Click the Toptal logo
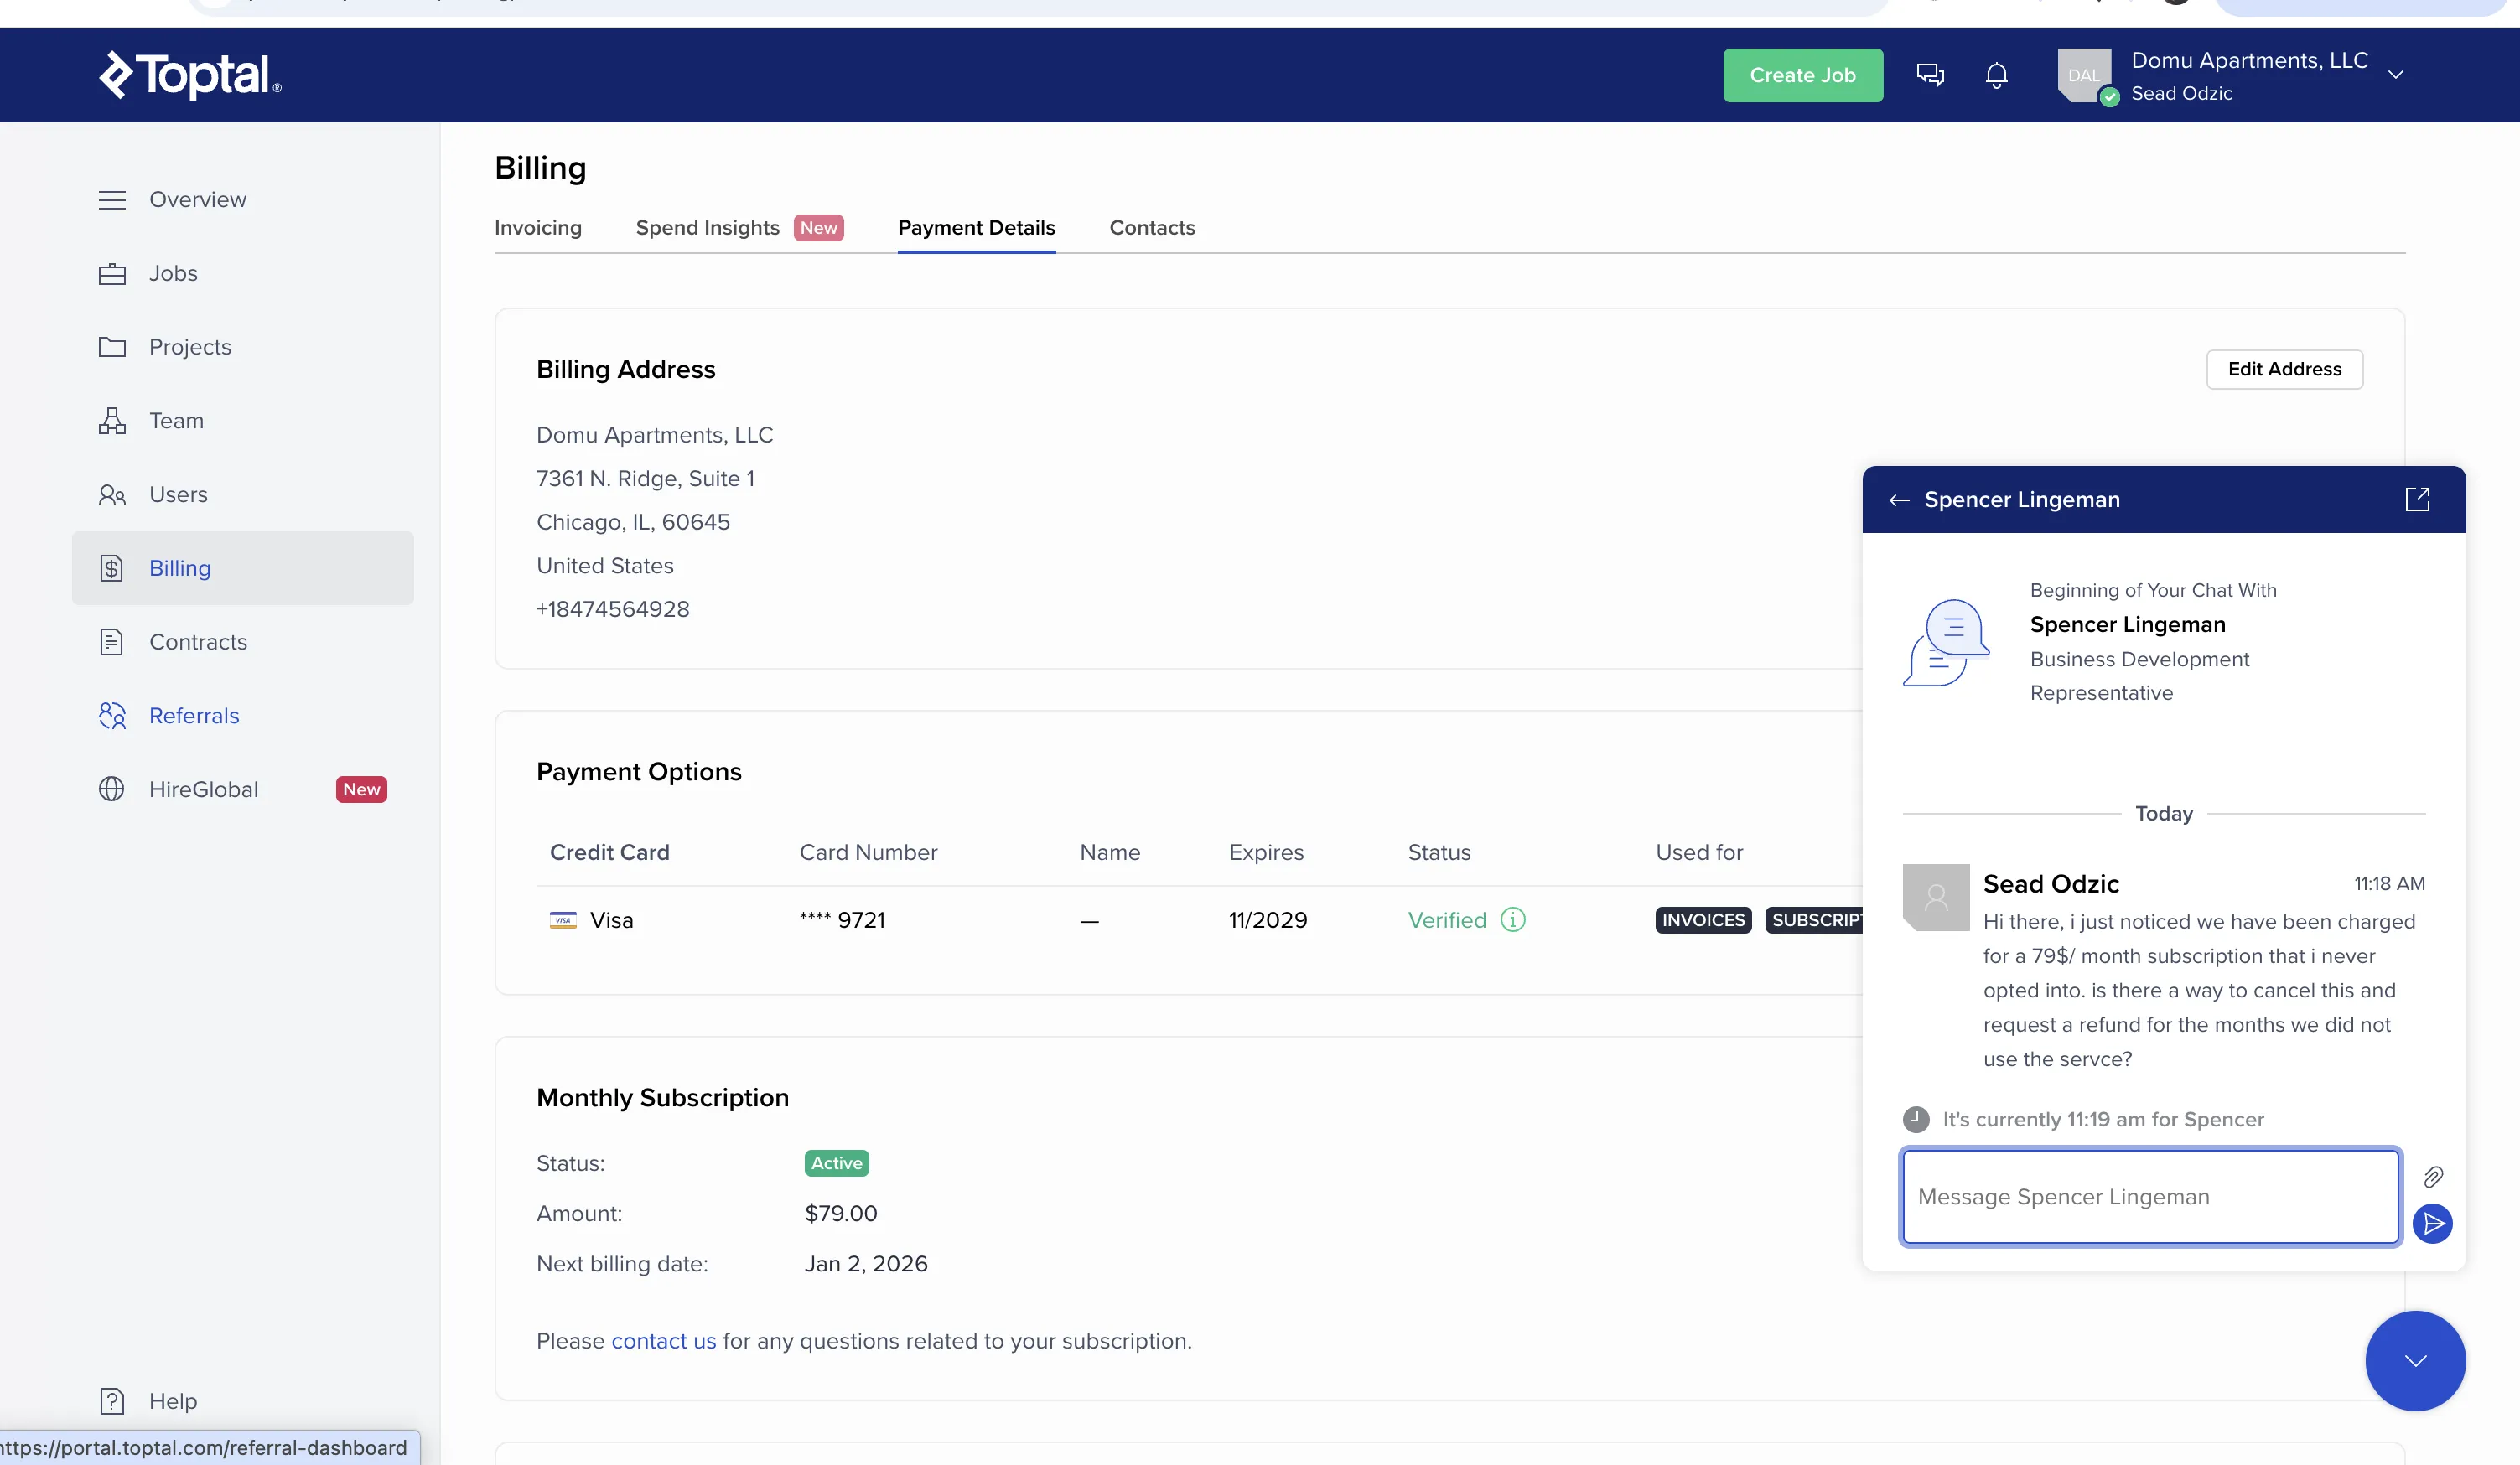 click(x=190, y=75)
